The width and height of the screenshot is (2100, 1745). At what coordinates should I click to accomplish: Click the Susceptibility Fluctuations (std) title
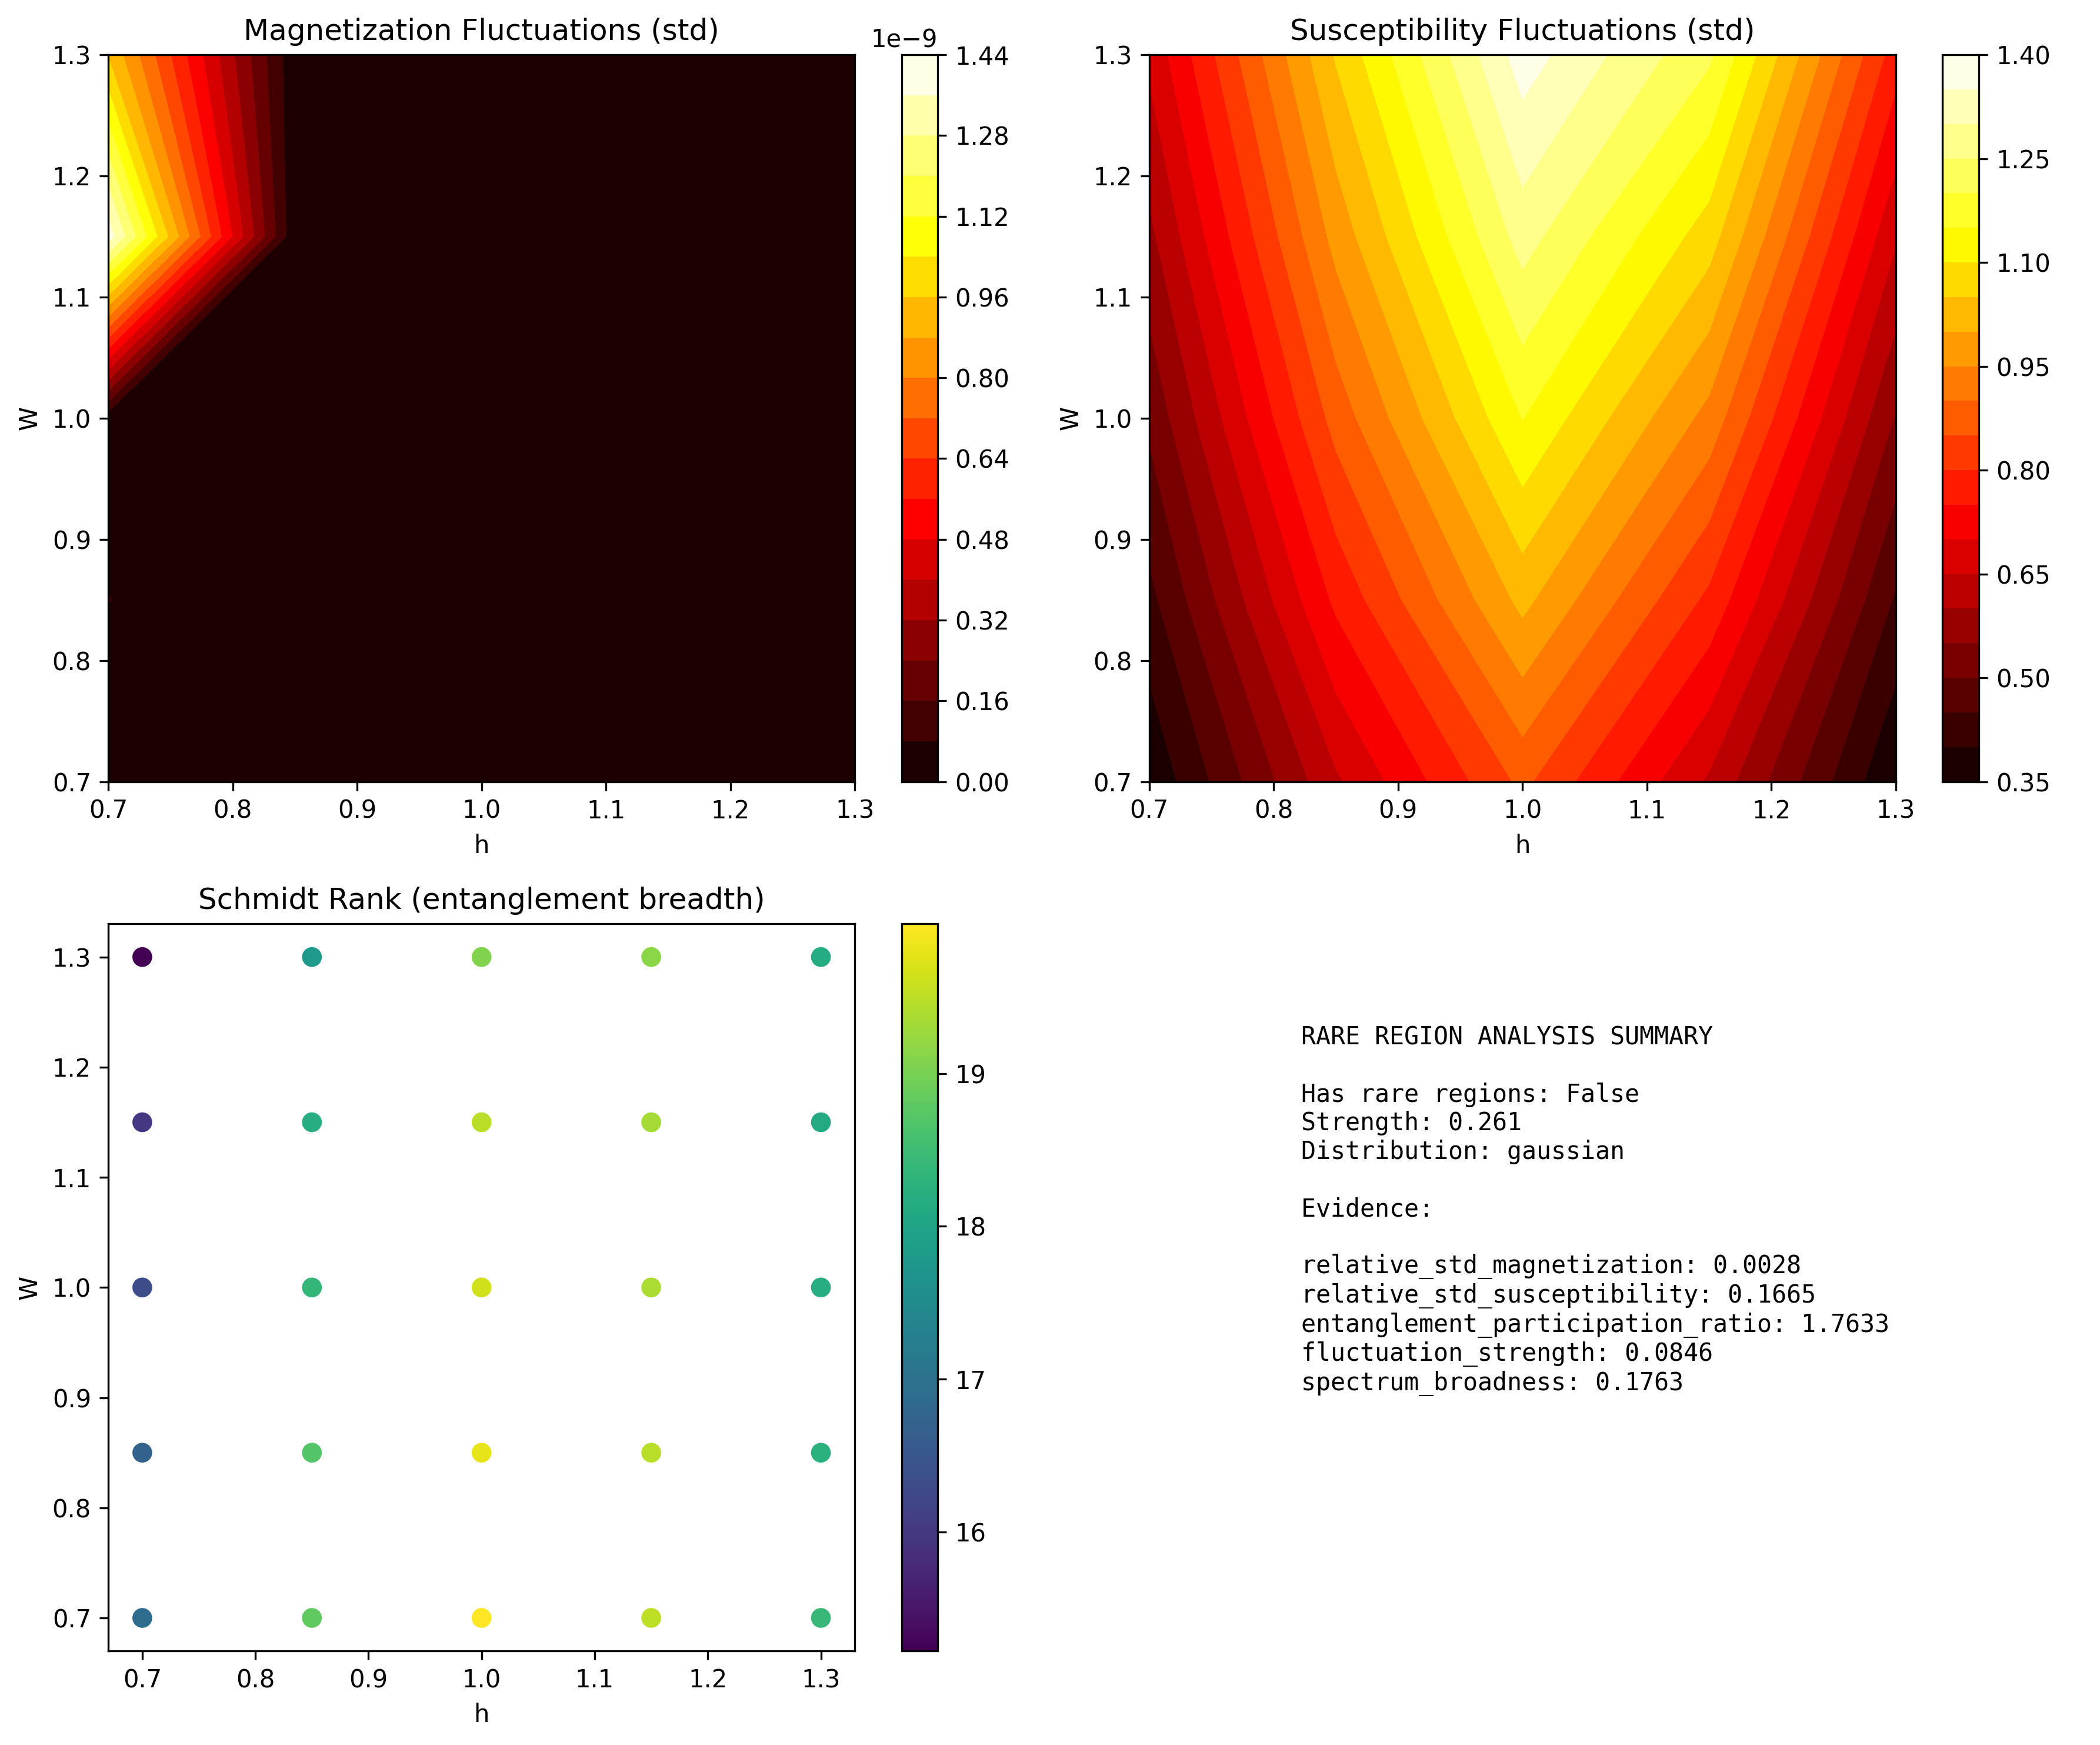tap(1521, 30)
